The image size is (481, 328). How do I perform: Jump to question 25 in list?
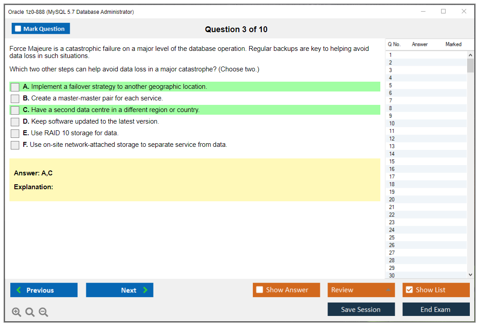(x=392, y=237)
